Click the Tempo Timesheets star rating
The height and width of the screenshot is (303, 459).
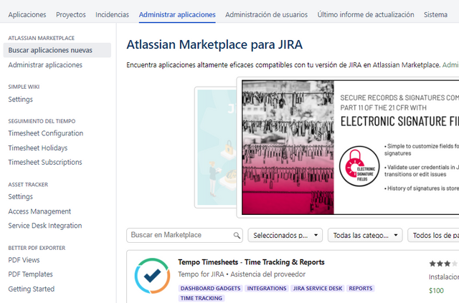[x=443, y=264]
